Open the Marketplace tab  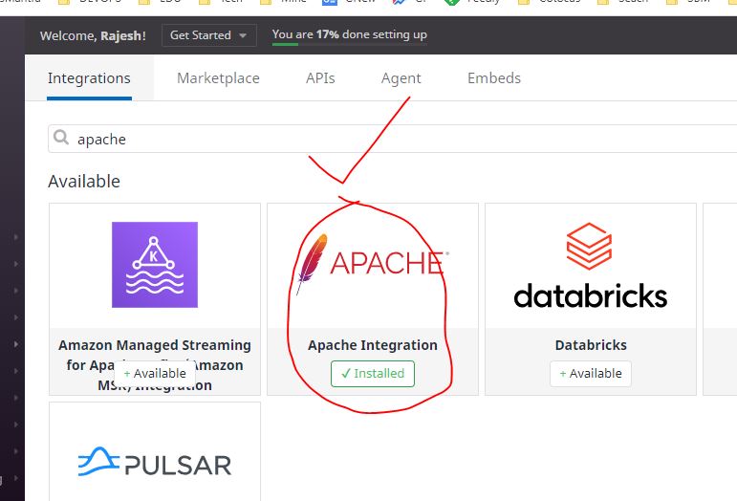[218, 78]
